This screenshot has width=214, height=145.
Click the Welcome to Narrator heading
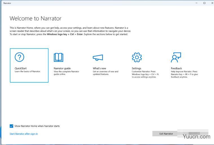36,18
